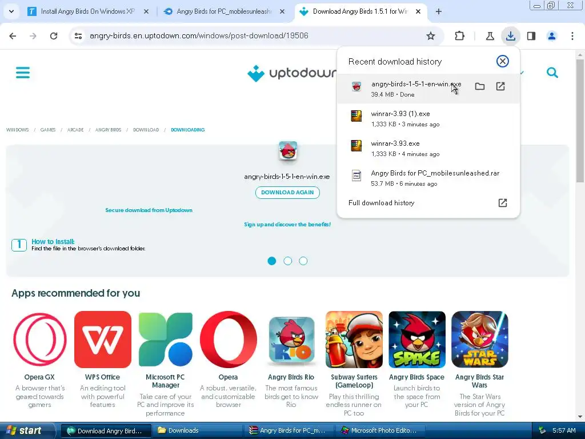Close the Download Angry Birds 1.5.1 tab
This screenshot has width=585, height=439.
[x=418, y=11]
